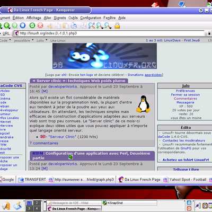This screenshot has width=212, height=212.
Task: Stop loading with the red X icon
Action: point(40,25)
